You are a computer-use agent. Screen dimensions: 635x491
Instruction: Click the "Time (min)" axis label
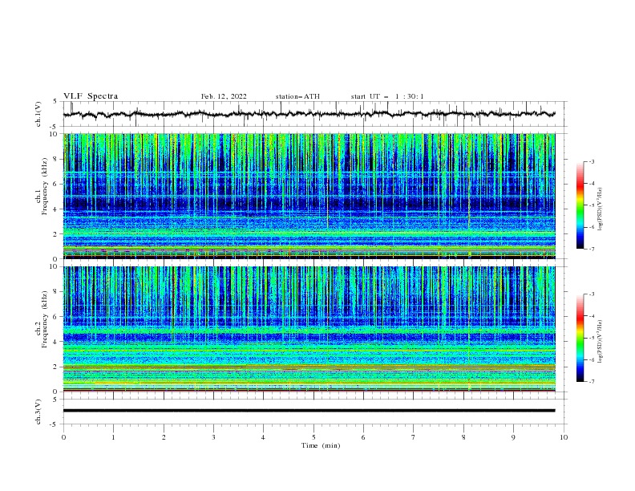(x=321, y=445)
